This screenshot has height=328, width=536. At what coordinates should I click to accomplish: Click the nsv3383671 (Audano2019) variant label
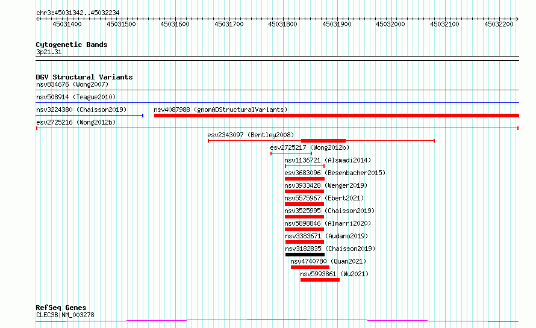[x=326, y=237]
